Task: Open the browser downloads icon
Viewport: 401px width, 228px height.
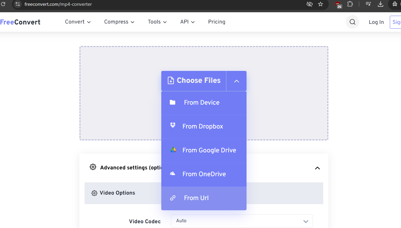Action: (x=381, y=4)
